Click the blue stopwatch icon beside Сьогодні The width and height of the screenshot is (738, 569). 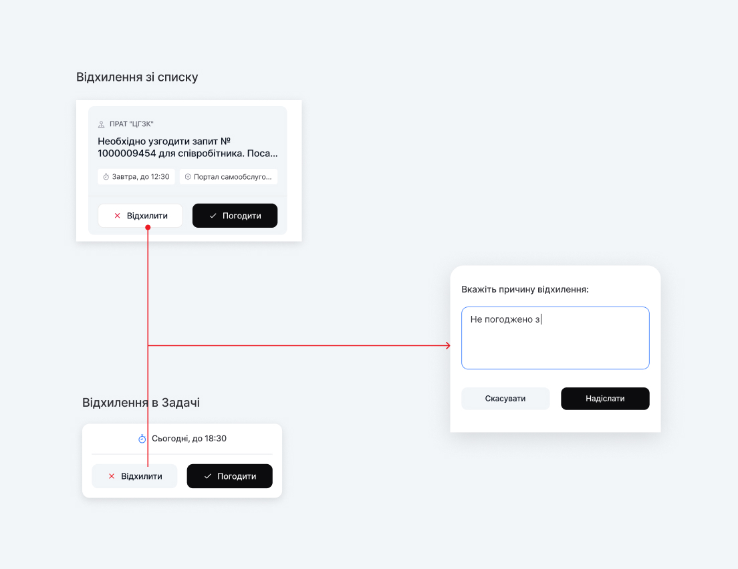142,439
